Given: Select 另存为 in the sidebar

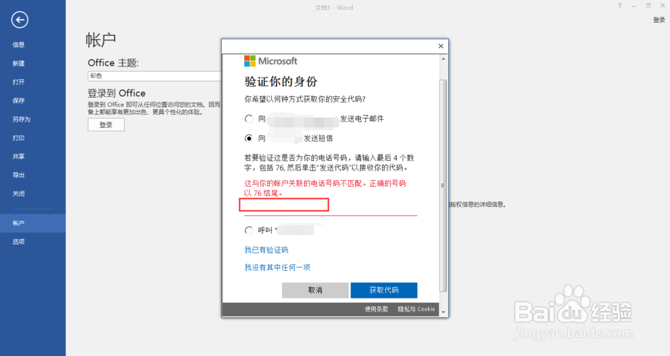Looking at the screenshot, I should (x=21, y=120).
